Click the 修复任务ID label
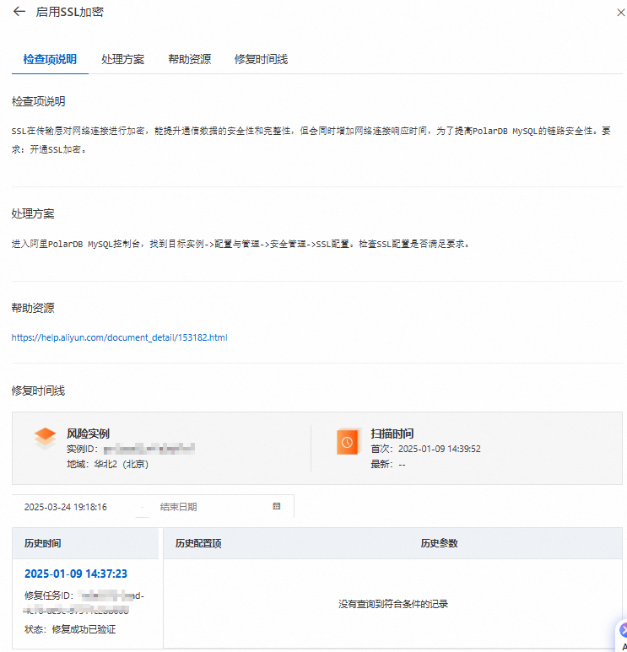 pyautogui.click(x=48, y=595)
